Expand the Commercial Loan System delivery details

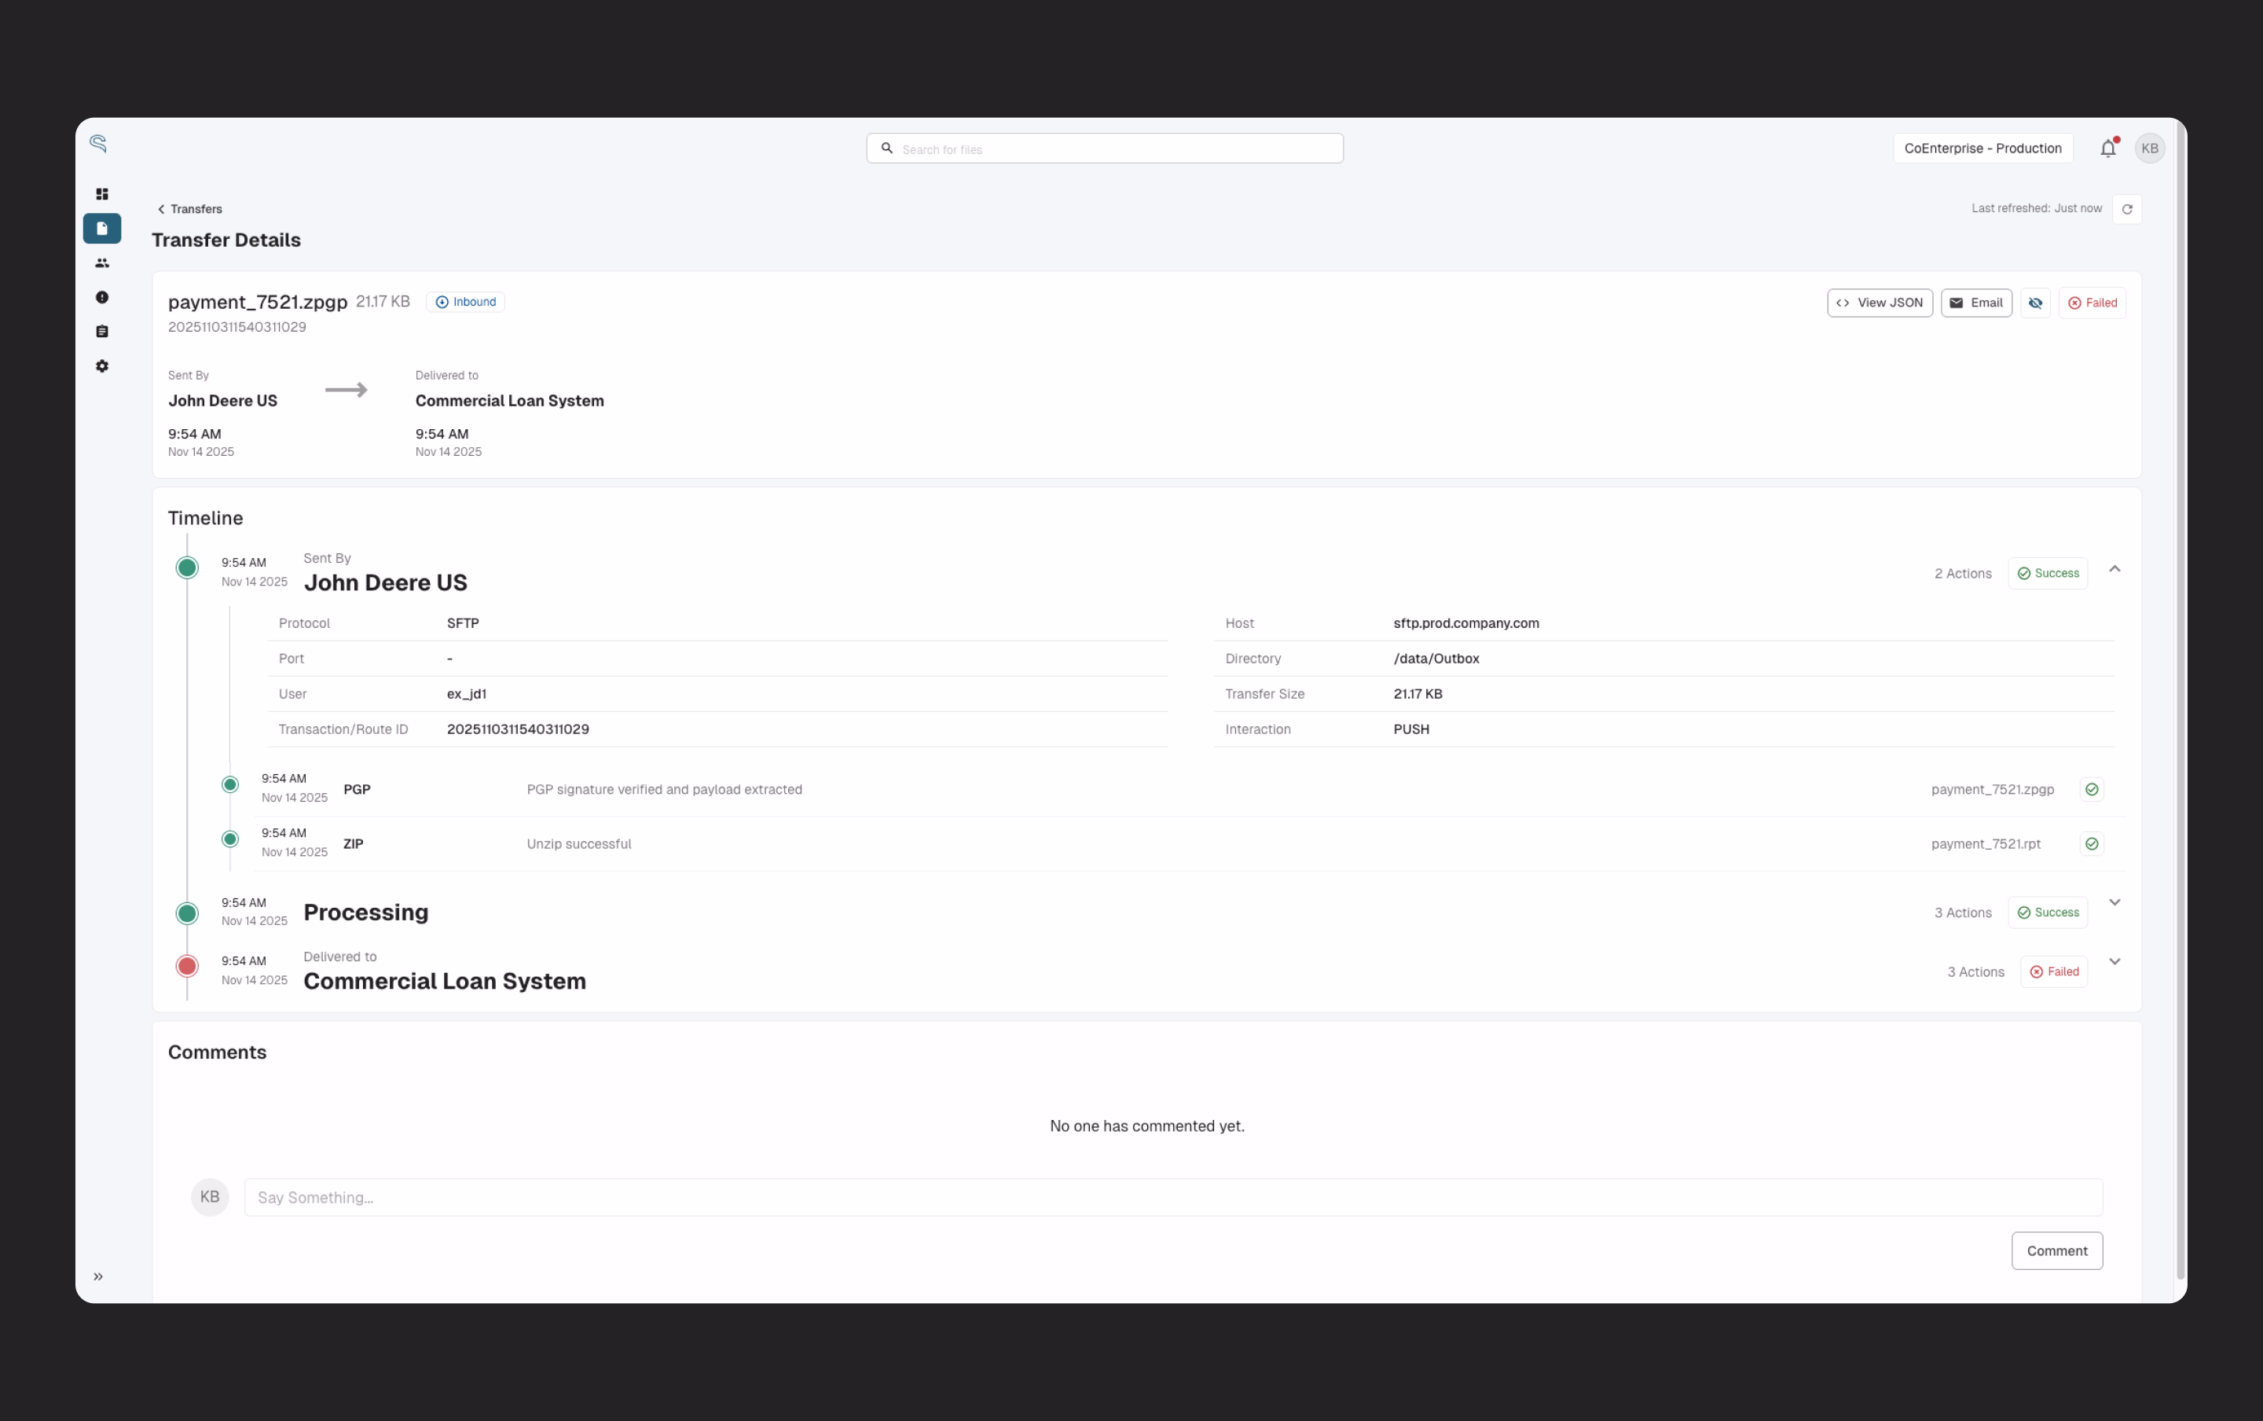click(2115, 961)
